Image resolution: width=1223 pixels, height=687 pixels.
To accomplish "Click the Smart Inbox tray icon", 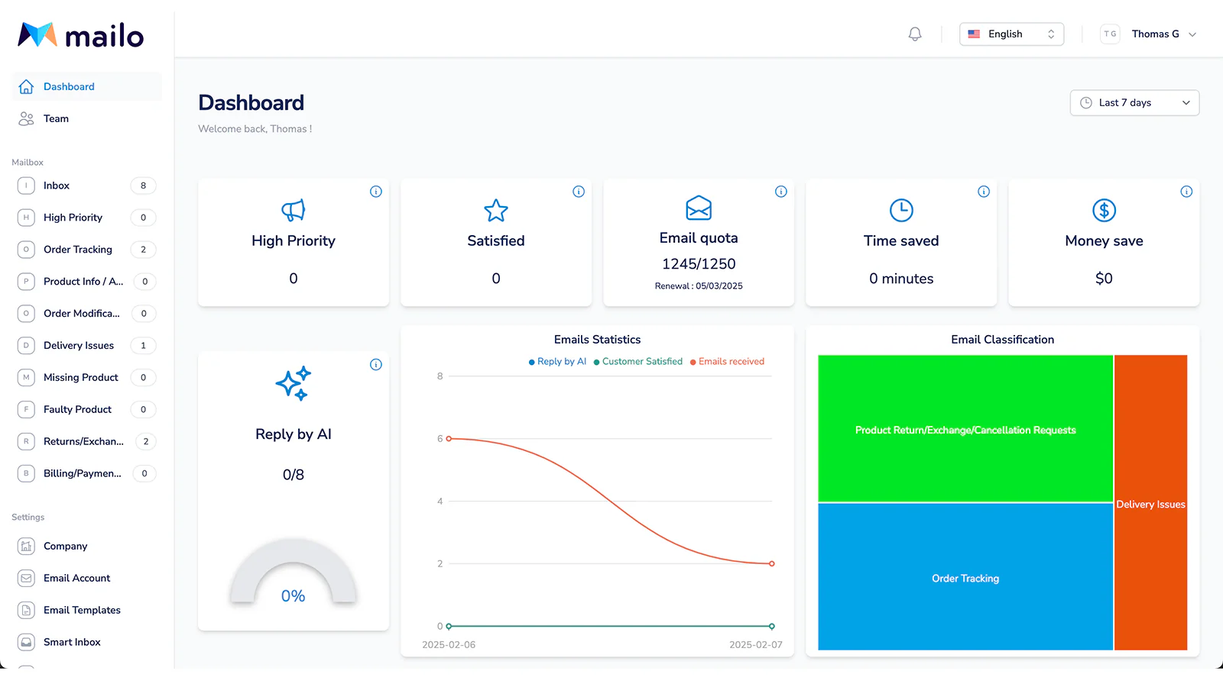I will 26,643.
